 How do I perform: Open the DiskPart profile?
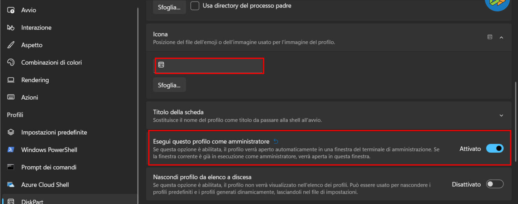(32, 201)
